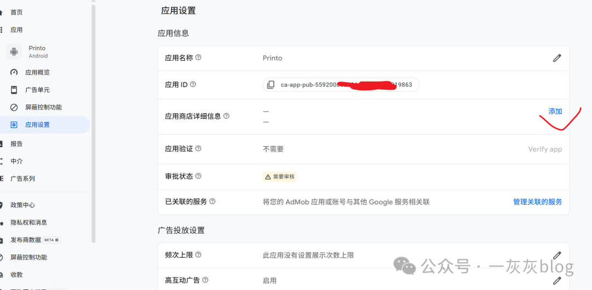
Task: Copy the app ID with copy icon
Action: [271, 85]
